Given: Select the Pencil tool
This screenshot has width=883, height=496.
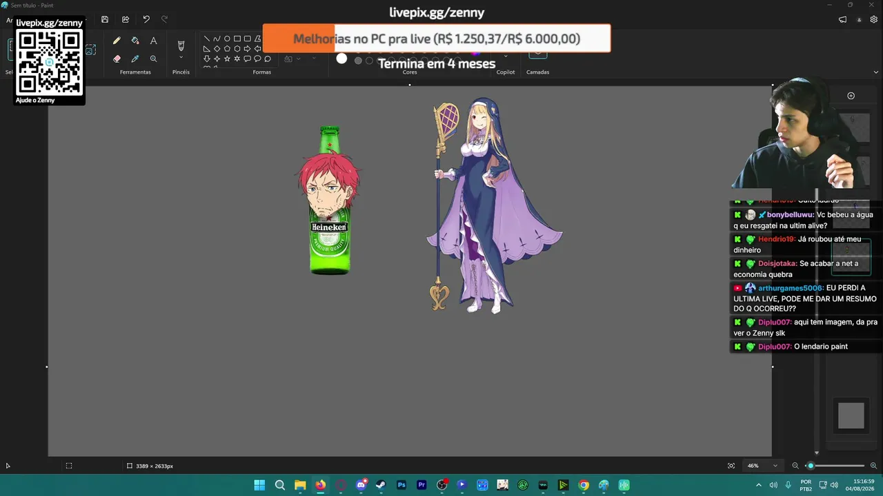Looking at the screenshot, I should click(x=117, y=41).
